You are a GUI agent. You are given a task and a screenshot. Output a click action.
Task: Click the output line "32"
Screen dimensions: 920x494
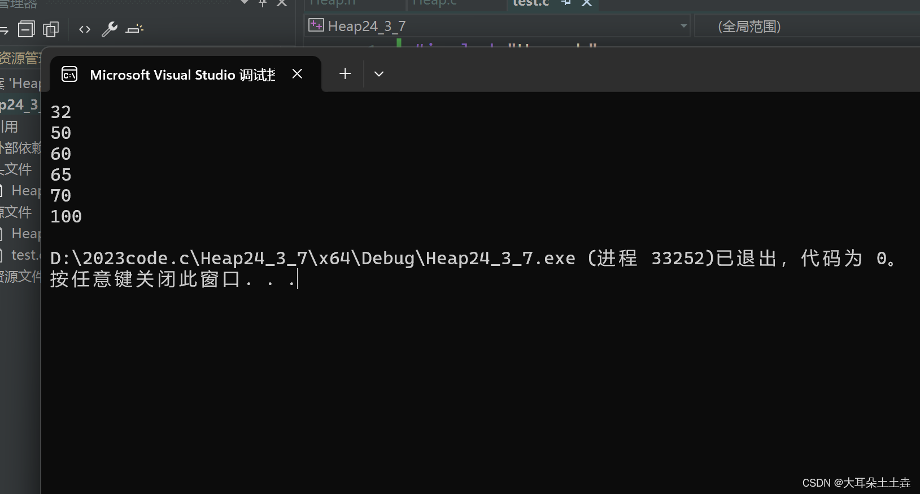[x=61, y=112]
